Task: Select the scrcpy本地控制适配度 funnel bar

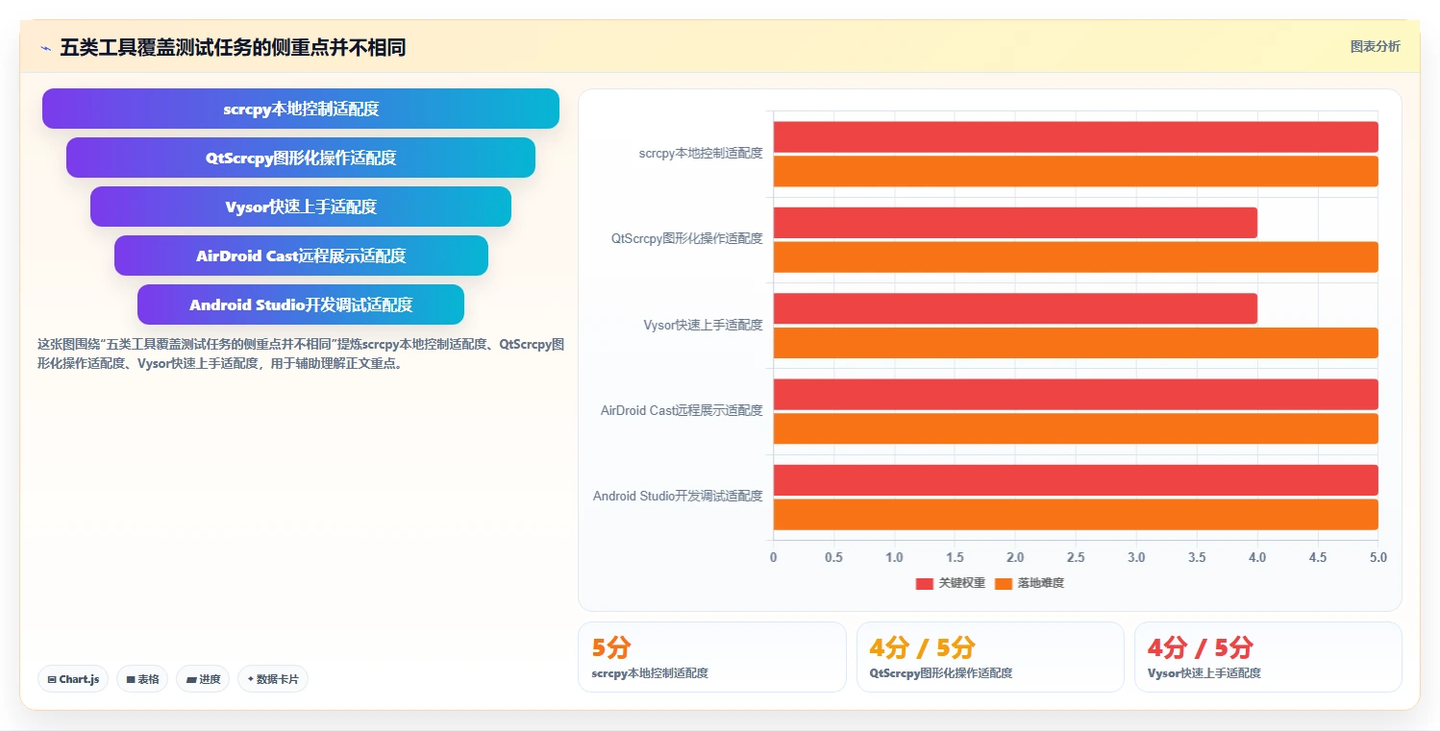Action: coord(301,109)
